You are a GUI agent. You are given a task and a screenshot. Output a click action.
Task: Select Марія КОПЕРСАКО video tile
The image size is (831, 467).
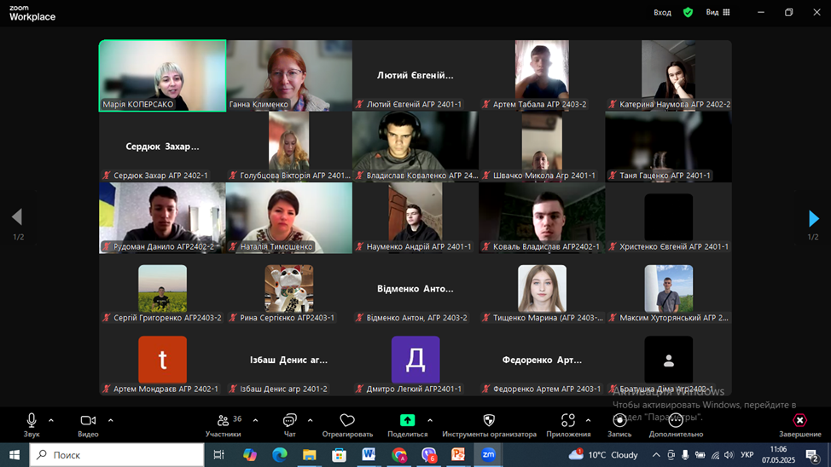162,75
